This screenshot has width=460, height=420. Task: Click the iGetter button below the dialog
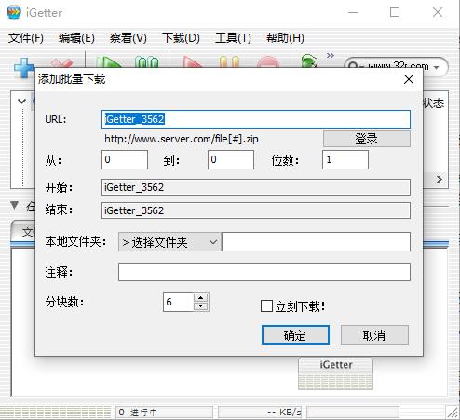click(335, 365)
